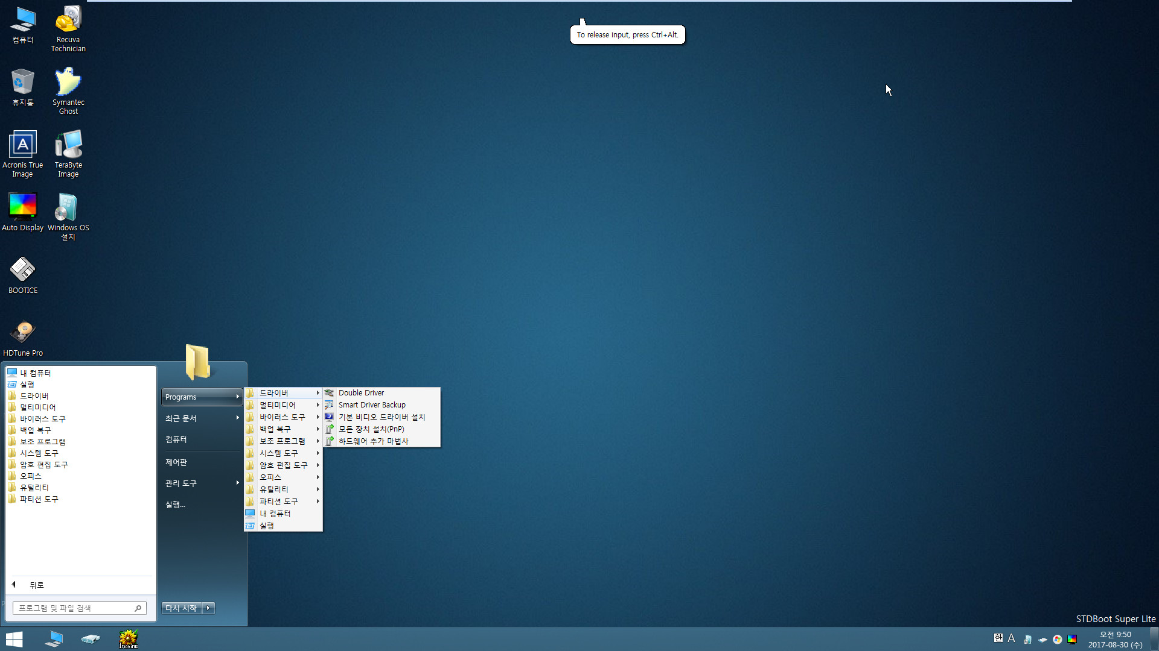Open 하드웨어 추가 마법사
Image resolution: width=1159 pixels, height=651 pixels.
(382, 441)
